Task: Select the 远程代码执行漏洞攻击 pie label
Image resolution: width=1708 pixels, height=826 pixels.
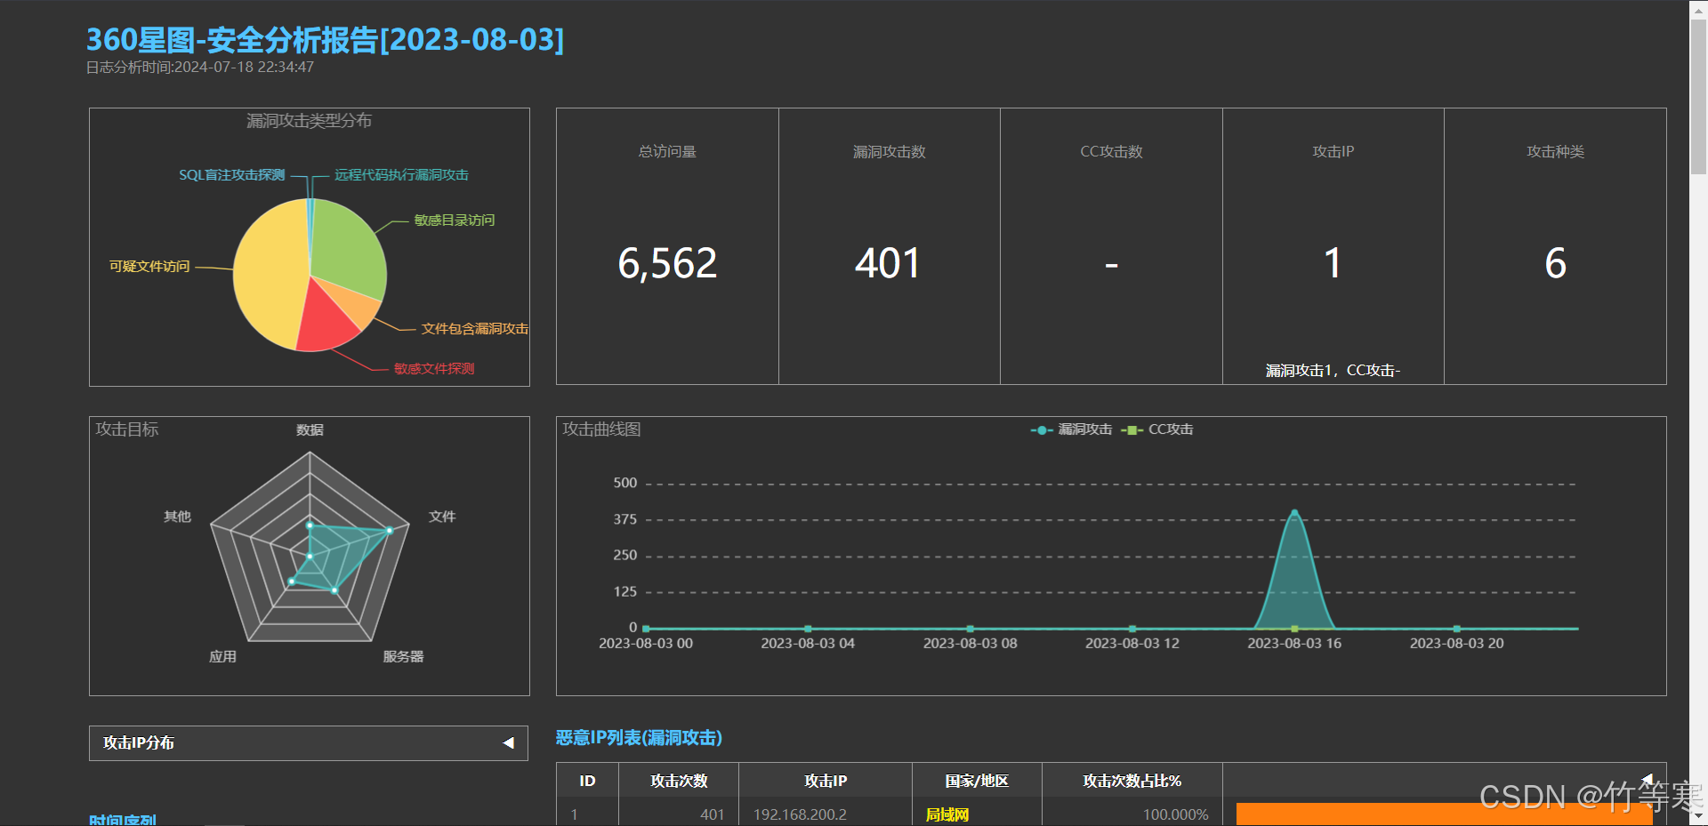Action: [x=401, y=175]
